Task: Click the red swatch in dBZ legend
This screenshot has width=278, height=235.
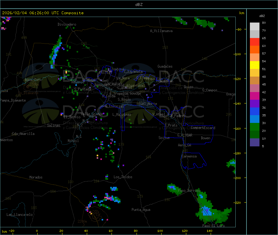Action: (255, 42)
